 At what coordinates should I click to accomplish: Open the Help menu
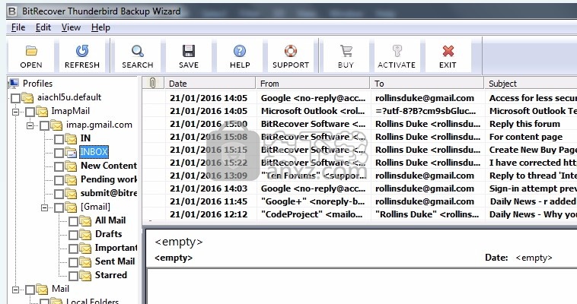pos(100,27)
